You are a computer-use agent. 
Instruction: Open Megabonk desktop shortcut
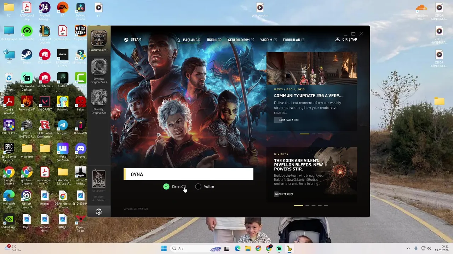(80, 33)
